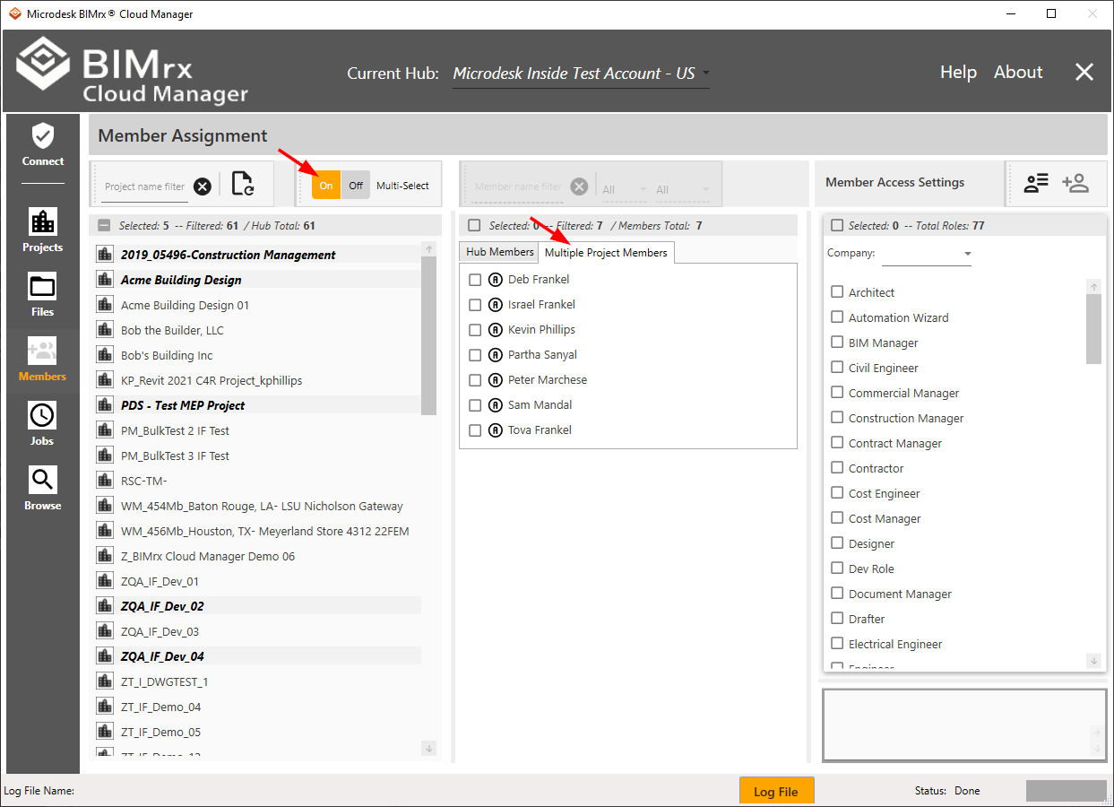The image size is (1114, 807).
Task: Check the Israel Frankel member checkbox
Action: point(475,305)
